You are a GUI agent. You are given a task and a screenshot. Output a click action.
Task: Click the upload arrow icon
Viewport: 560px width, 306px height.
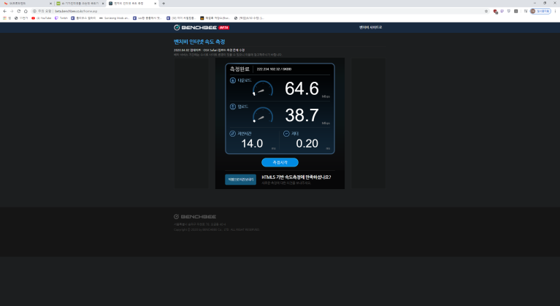coord(233,107)
